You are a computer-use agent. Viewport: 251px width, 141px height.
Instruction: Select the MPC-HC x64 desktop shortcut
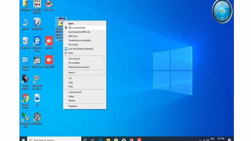[37, 61]
